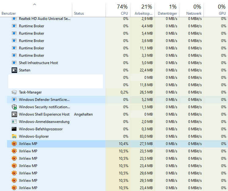Sort by the Netzwerk column header

191,10
